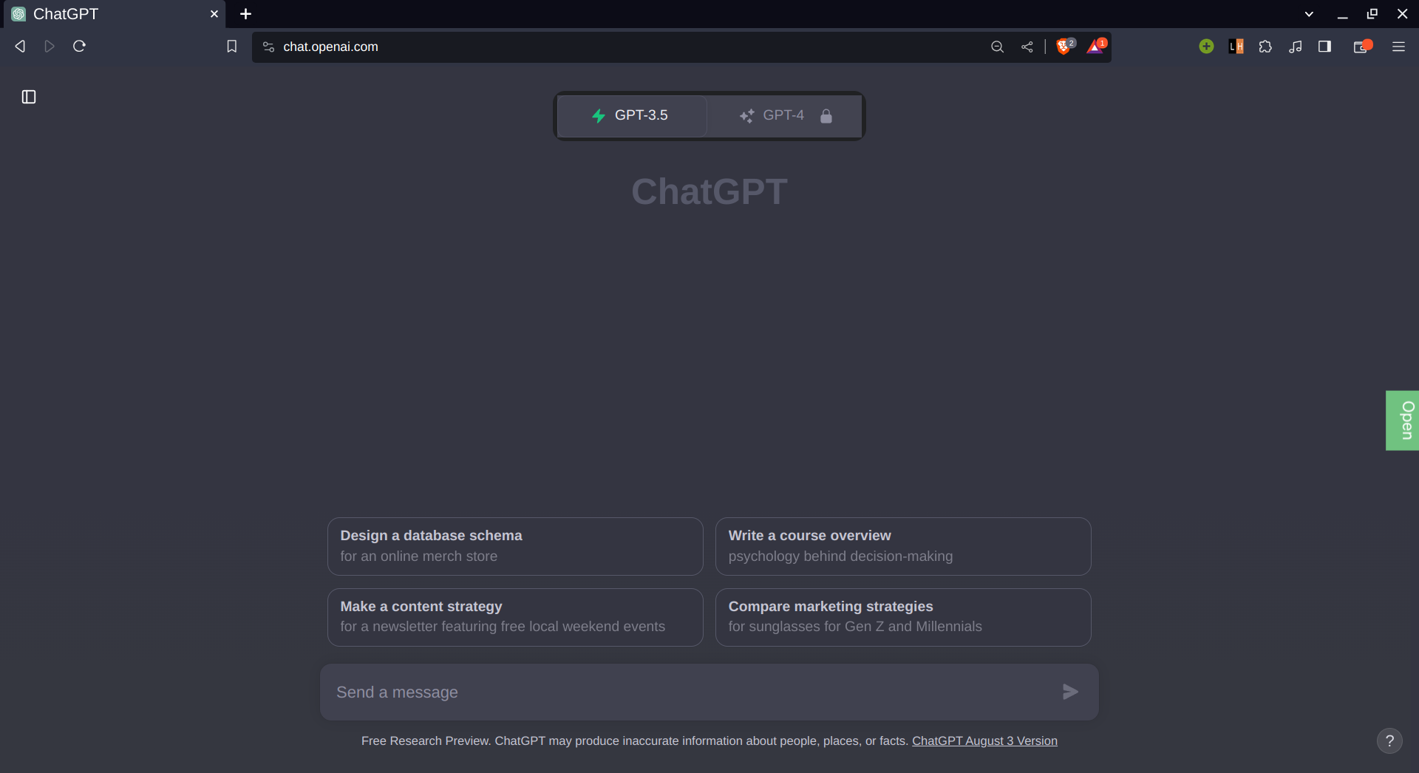The width and height of the screenshot is (1419, 773).
Task: Choose Compare marketing strategies prompt
Action: (903, 617)
